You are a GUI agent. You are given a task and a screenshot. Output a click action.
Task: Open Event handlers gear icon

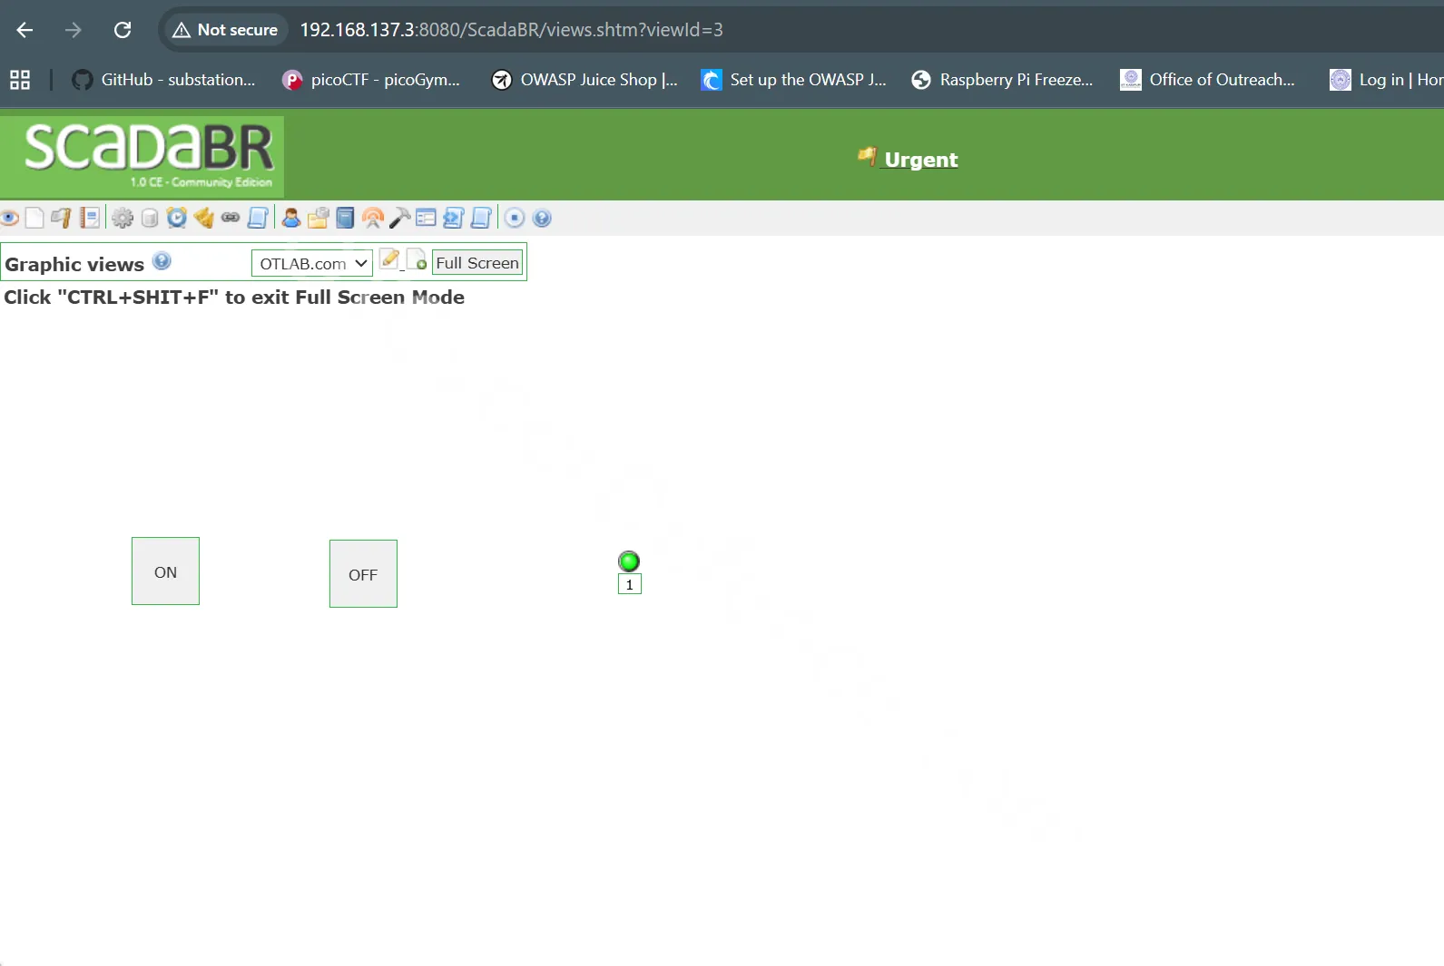coord(123,218)
